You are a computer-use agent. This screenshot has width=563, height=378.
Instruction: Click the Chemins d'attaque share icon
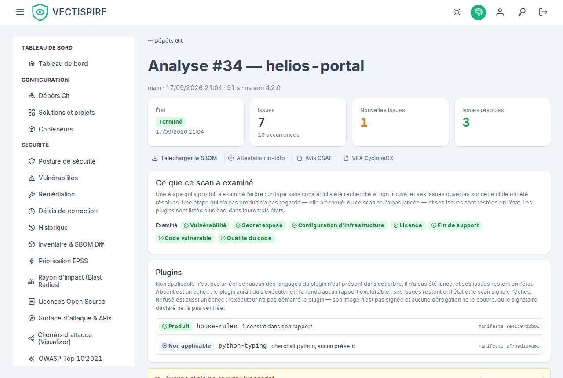click(31, 338)
